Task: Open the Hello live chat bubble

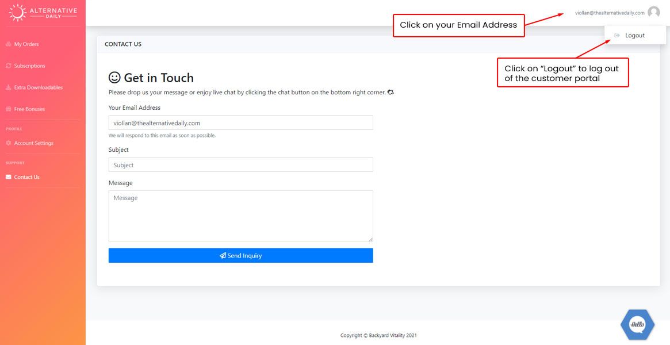Action: (637, 324)
